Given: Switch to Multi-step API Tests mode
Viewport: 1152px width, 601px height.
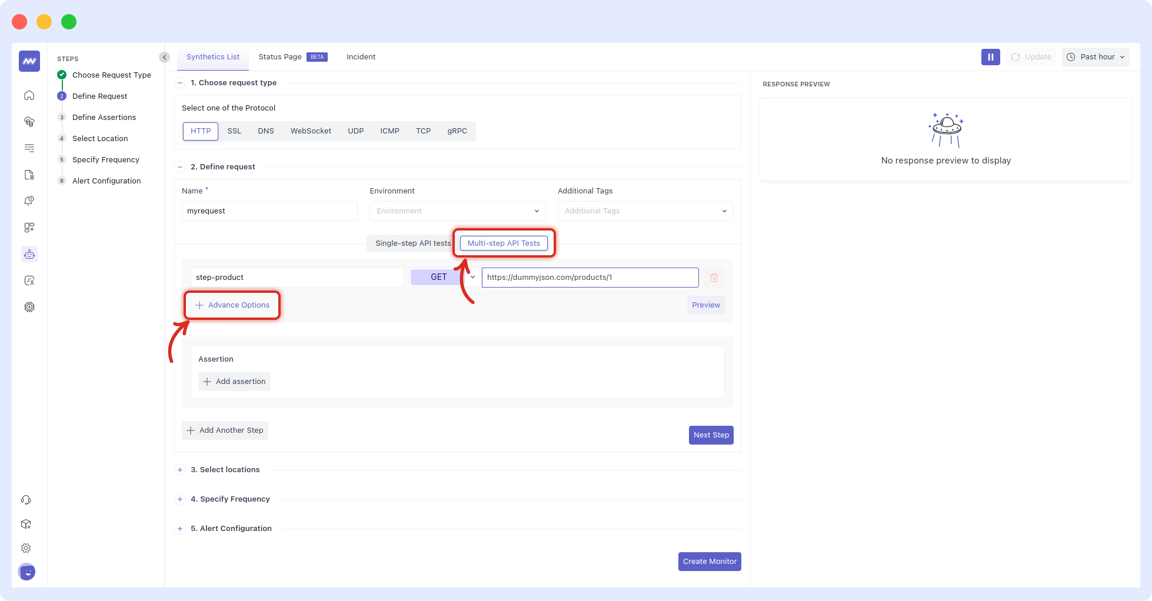Looking at the screenshot, I should (x=504, y=243).
